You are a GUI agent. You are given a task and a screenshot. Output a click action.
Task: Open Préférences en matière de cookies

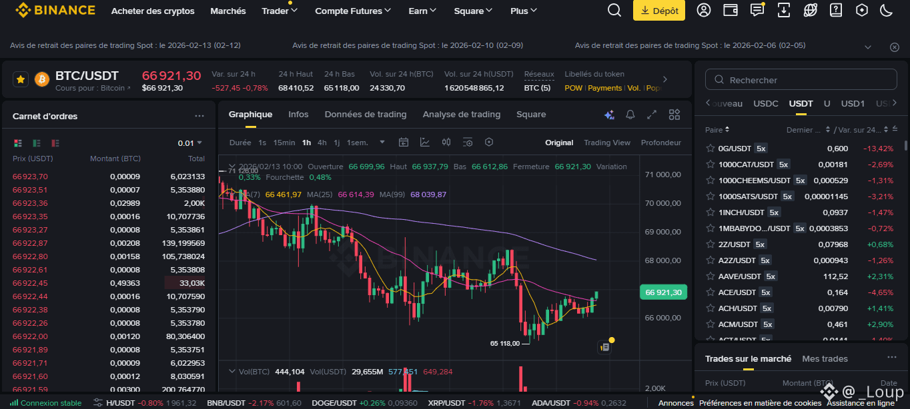coord(760,403)
